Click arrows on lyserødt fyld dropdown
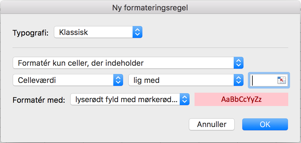Viewport: 301px width, 143px height. [x=184, y=99]
